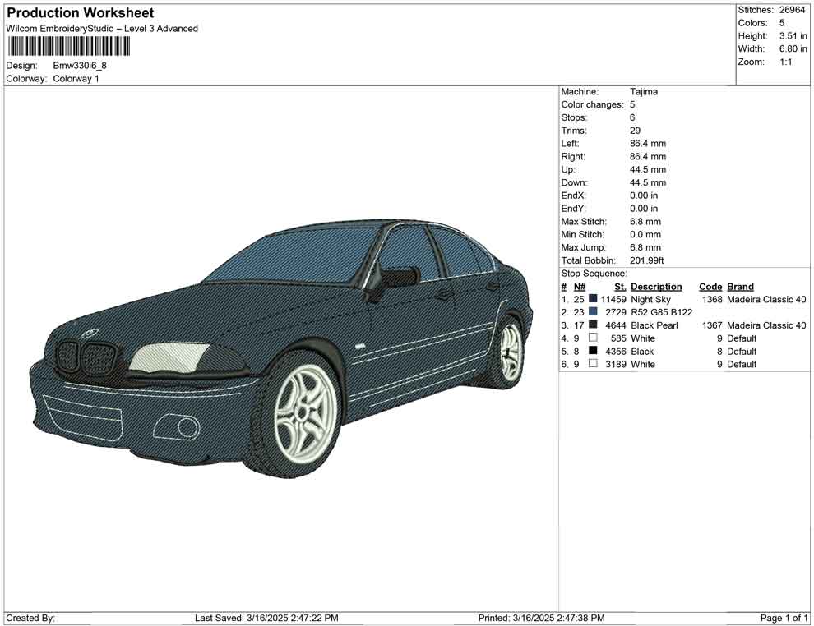The width and height of the screenshot is (814, 626).
Task: Click the Description column header
Action: pos(656,287)
